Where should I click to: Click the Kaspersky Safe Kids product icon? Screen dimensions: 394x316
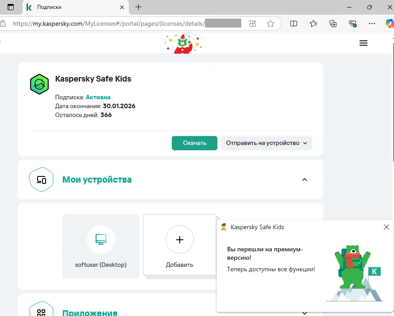coord(39,84)
